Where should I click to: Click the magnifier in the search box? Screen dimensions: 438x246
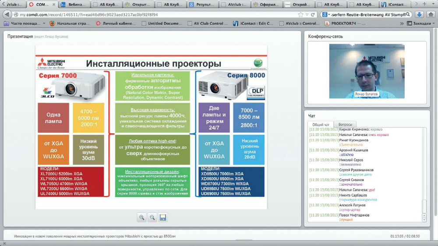tap(408, 14)
